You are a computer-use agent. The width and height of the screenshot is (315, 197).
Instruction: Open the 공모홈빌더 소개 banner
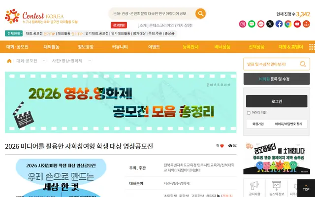pos(277,159)
